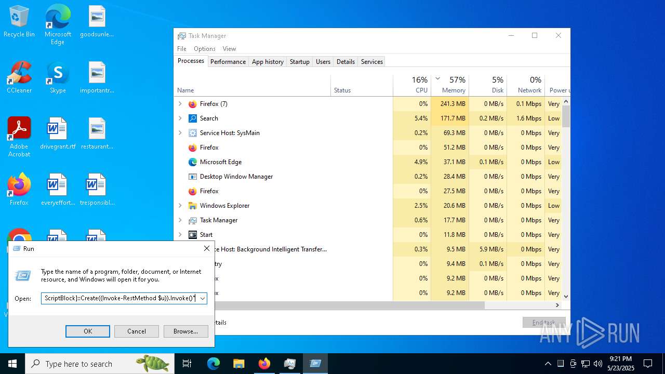This screenshot has height=374, width=665.
Task: Sort processes by the Name column header
Action: pos(252,85)
